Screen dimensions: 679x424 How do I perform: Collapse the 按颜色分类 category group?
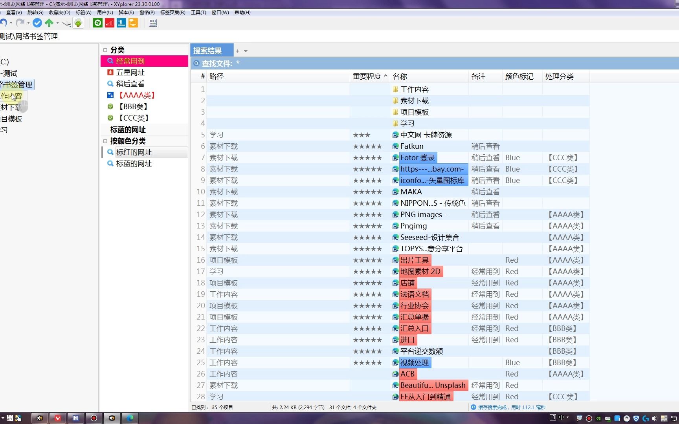pos(105,141)
